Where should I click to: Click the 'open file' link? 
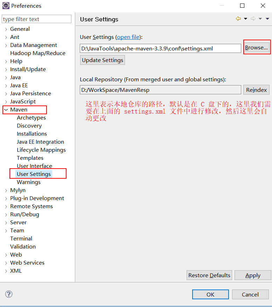pos(128,37)
